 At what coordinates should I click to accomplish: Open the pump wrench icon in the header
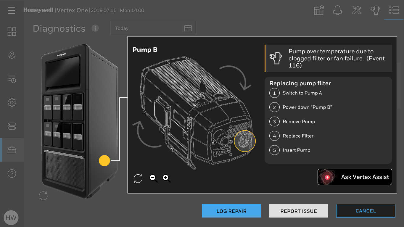point(375,10)
